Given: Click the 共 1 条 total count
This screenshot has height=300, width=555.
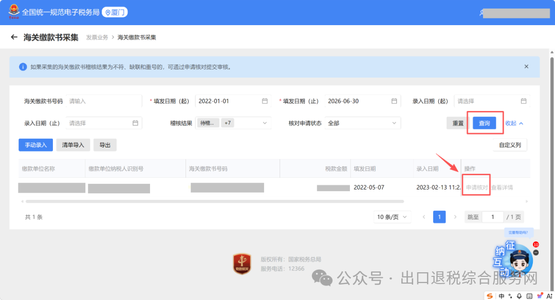Looking at the screenshot, I should click(33, 217).
